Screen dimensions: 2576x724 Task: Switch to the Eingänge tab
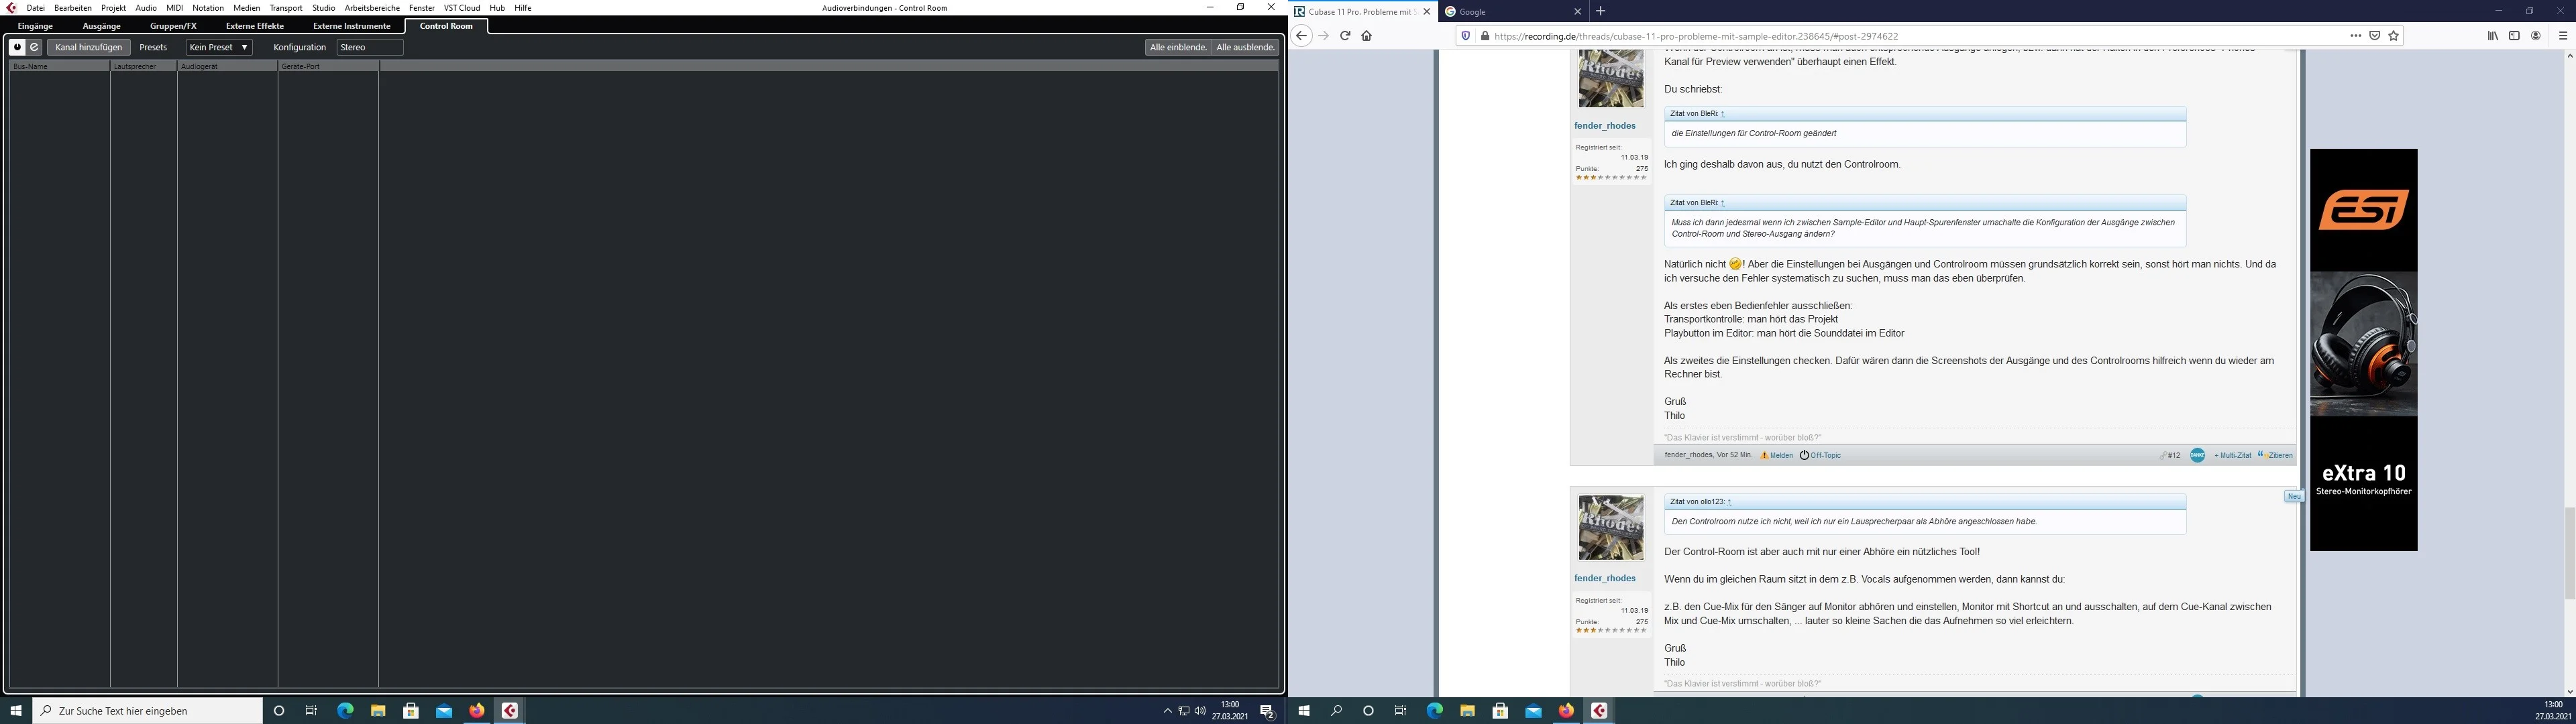35,26
